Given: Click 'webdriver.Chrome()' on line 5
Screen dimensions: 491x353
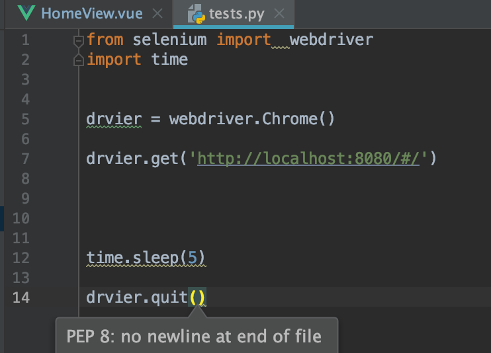Looking at the screenshot, I should [x=252, y=119].
